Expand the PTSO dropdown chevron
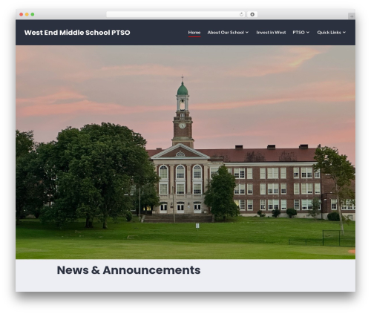Image resolution: width=371 pixels, height=314 pixels. pos(308,33)
